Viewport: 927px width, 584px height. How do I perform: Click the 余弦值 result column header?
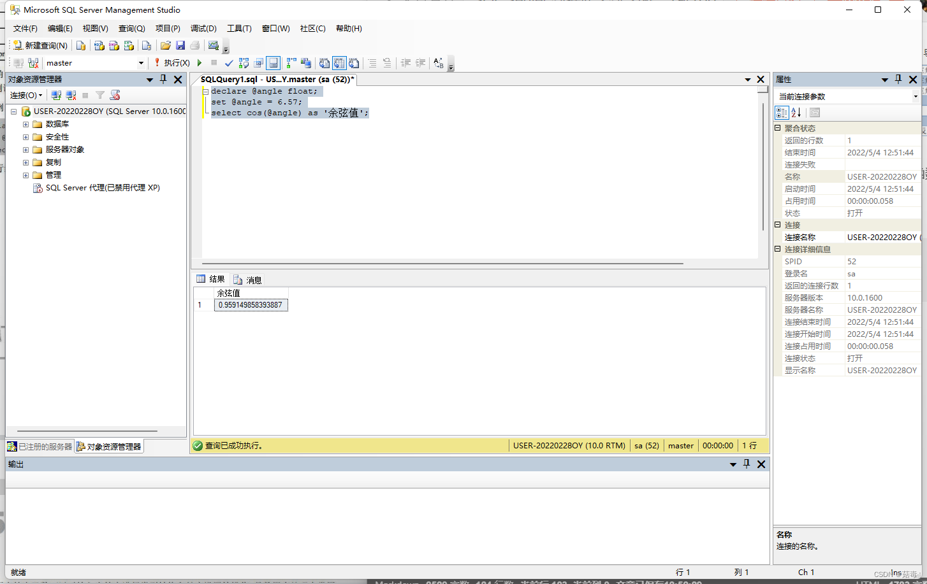pyautogui.click(x=251, y=293)
